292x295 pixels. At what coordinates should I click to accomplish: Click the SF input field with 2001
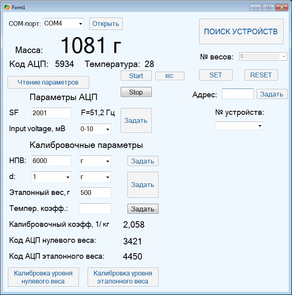51,113
